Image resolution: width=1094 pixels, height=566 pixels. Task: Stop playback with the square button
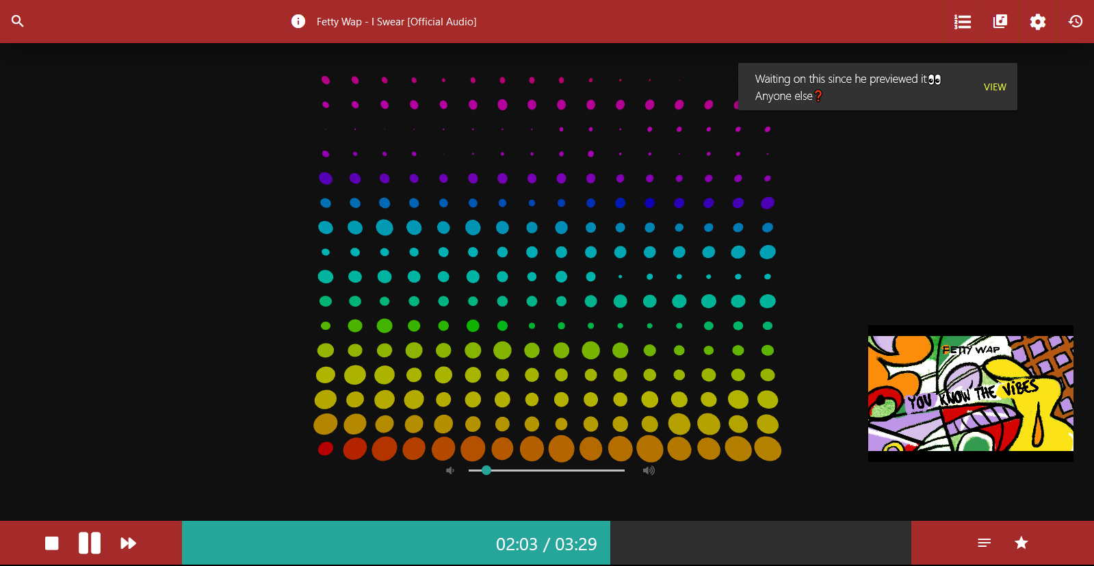point(52,543)
